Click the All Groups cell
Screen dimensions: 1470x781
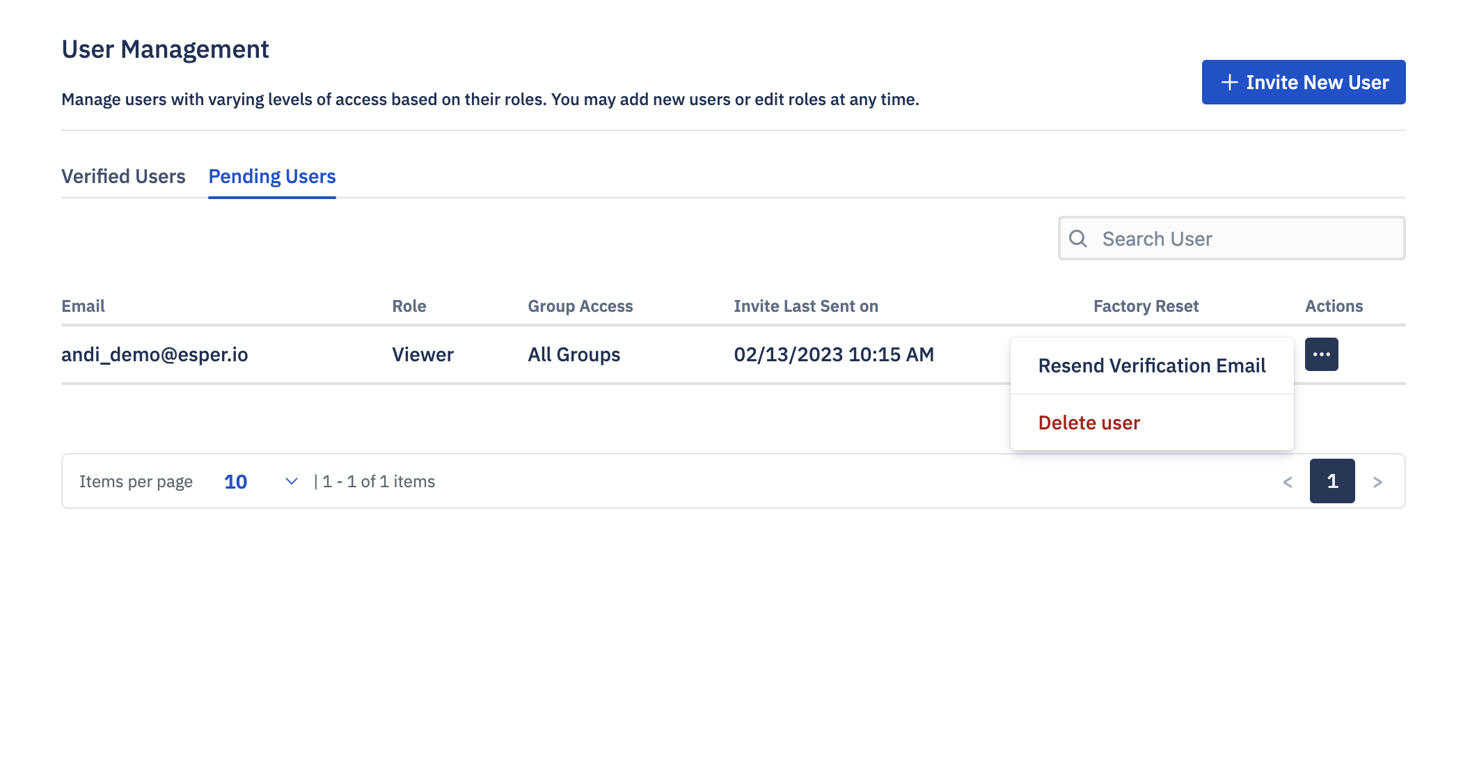(x=574, y=354)
